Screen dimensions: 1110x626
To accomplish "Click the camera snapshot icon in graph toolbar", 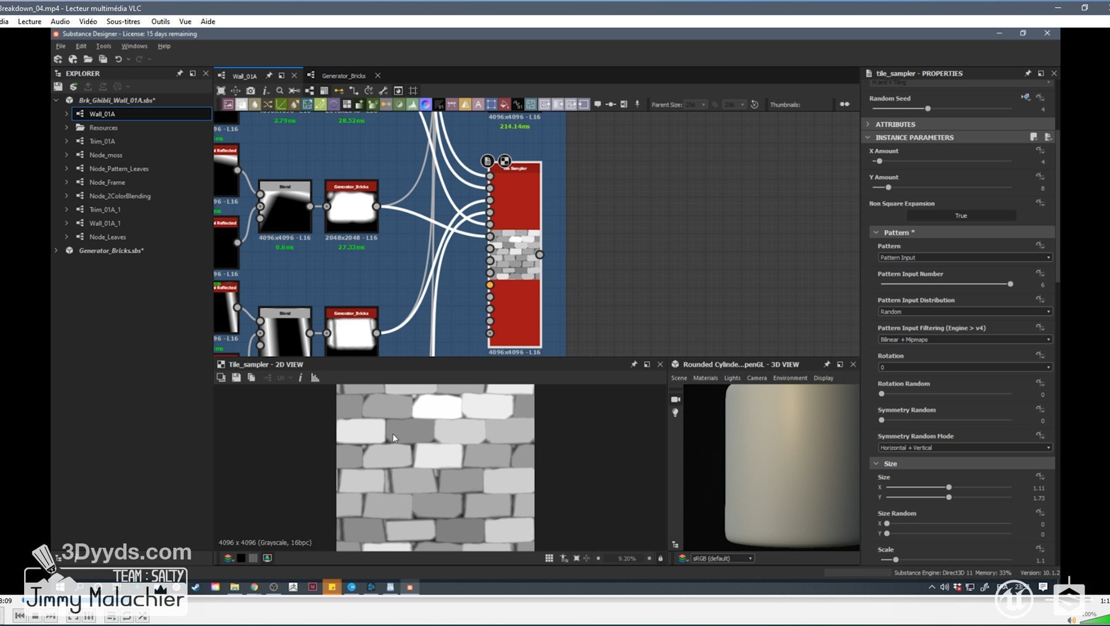I will pyautogui.click(x=250, y=91).
